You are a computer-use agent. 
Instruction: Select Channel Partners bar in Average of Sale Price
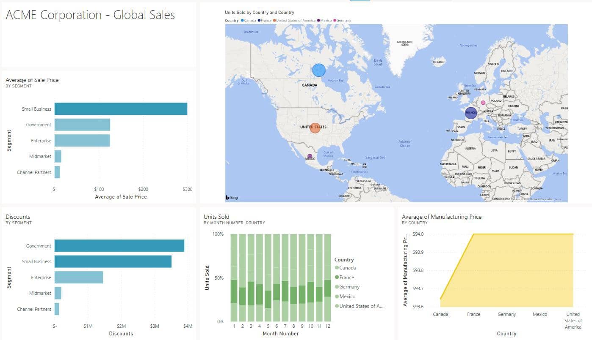tap(57, 172)
